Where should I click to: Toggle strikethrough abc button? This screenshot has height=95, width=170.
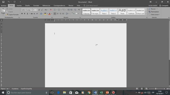32,14
